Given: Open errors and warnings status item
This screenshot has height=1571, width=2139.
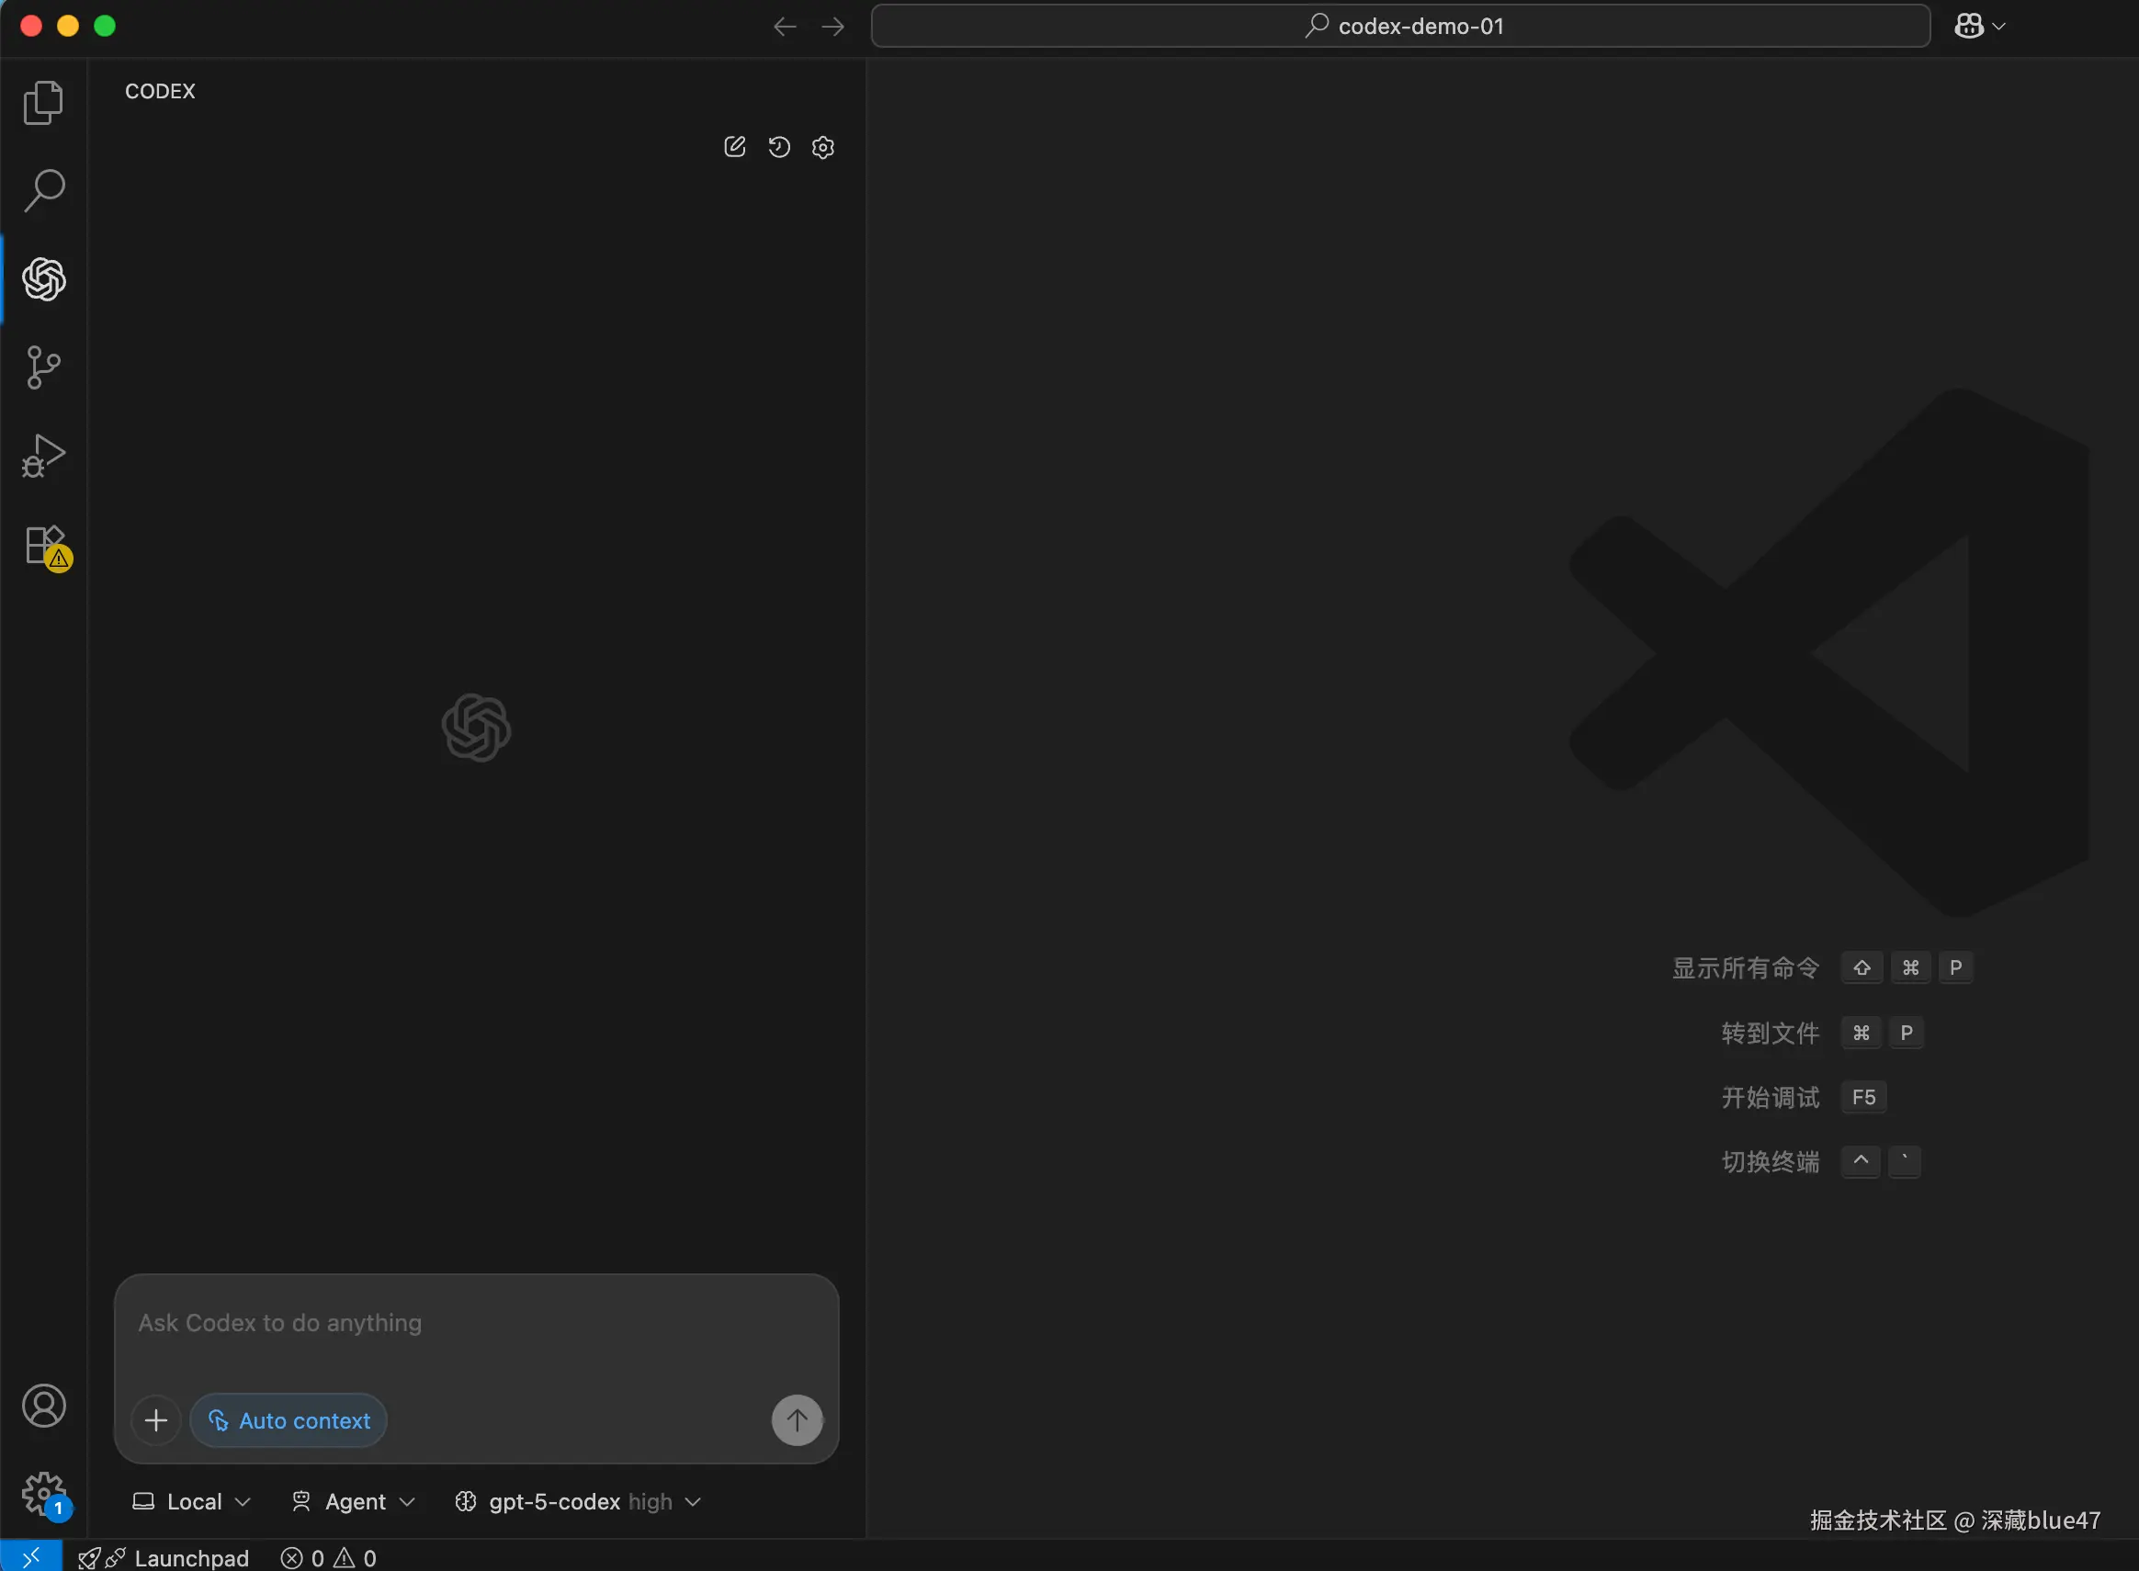Looking at the screenshot, I should click(x=329, y=1558).
